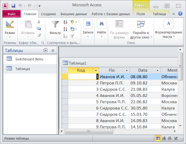Open the Режим view switcher
The image size is (186, 144).
(10, 29)
